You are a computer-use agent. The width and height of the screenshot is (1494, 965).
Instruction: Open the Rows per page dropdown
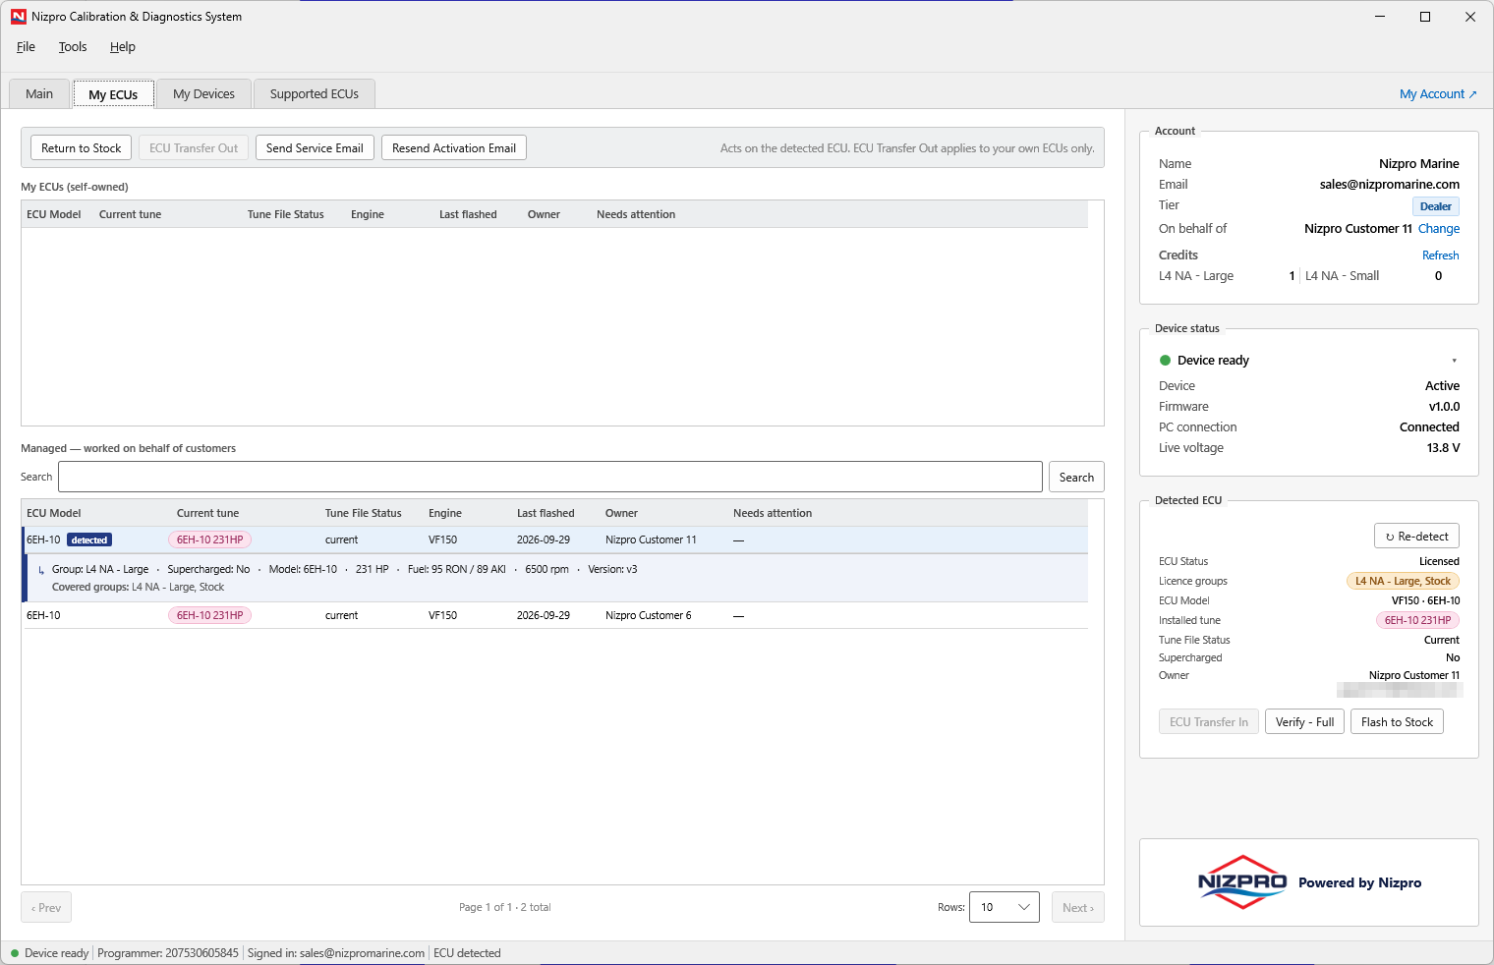point(1005,907)
